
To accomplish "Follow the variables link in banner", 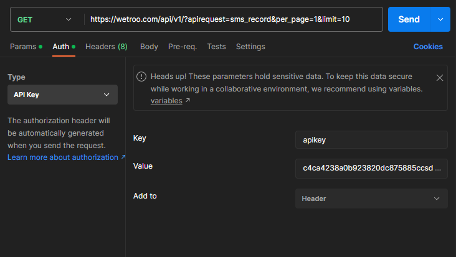I will click(166, 101).
